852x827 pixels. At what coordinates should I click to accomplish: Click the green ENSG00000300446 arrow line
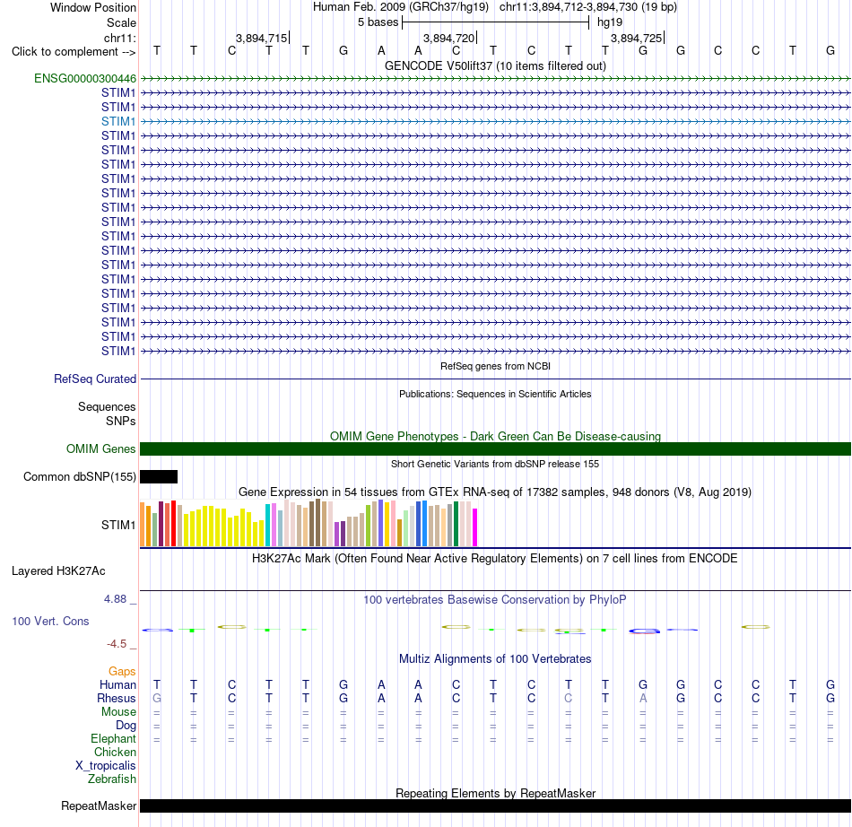tap(495, 79)
